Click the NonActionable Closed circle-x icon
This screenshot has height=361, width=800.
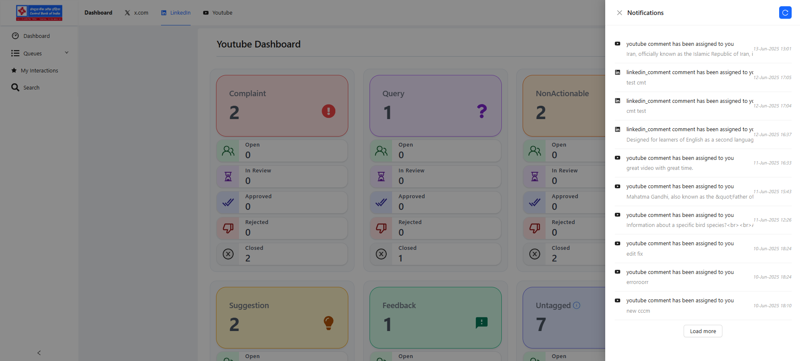pos(535,254)
